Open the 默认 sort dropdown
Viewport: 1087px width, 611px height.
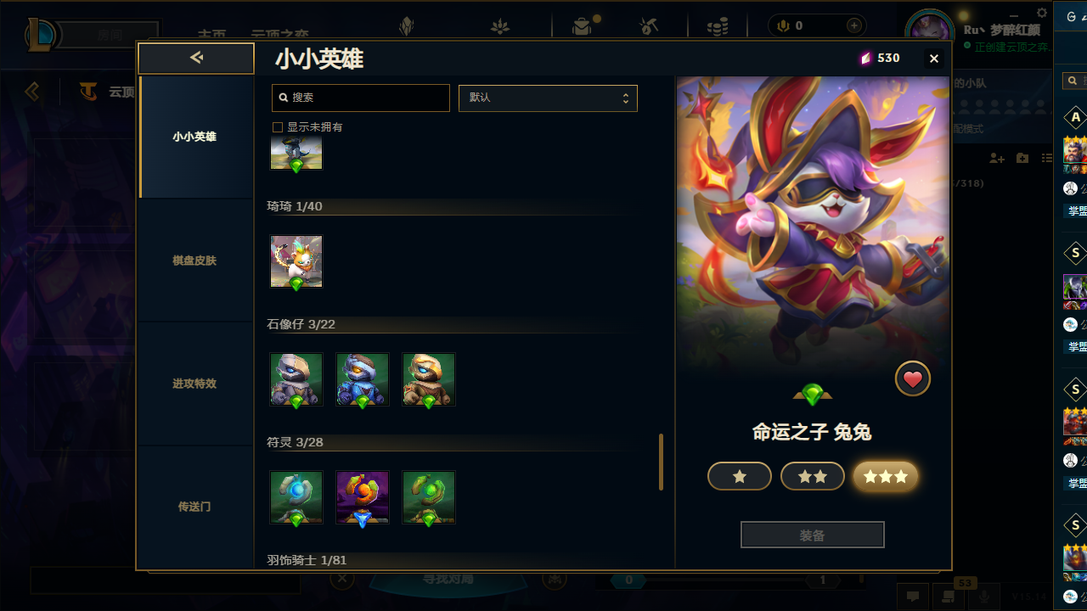tap(548, 98)
